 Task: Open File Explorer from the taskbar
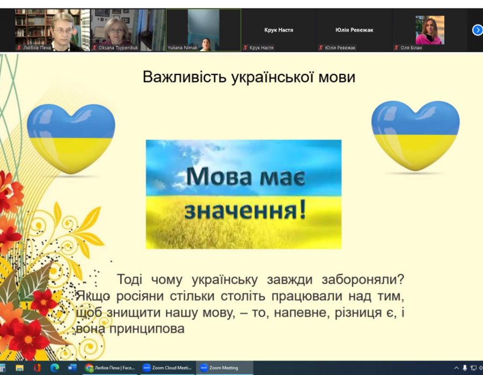[20, 367]
